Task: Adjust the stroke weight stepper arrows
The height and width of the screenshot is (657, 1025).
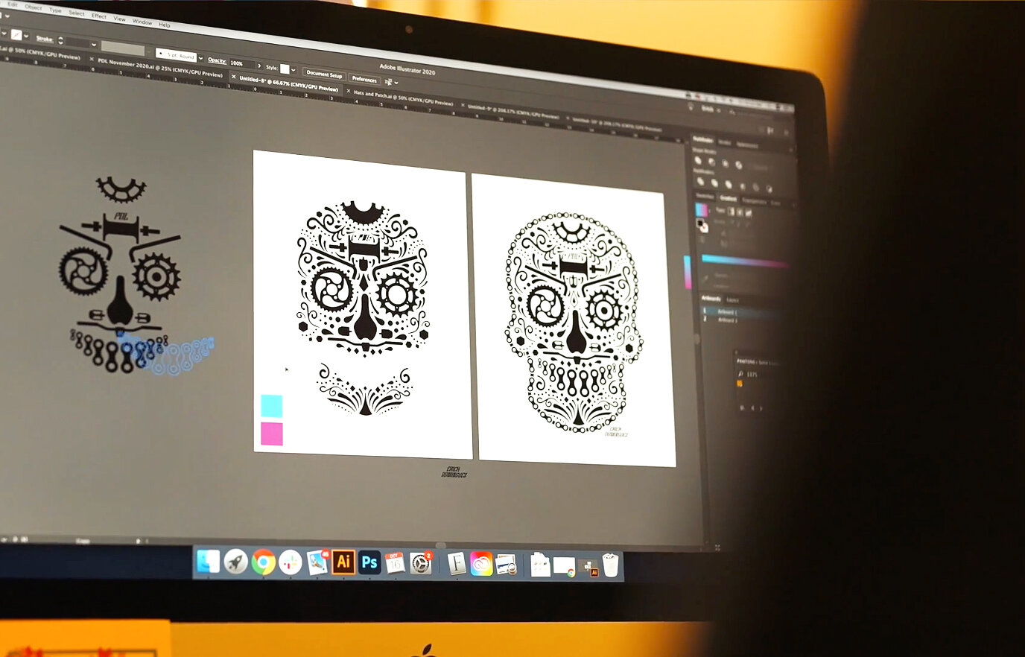Action: pyautogui.click(x=60, y=40)
